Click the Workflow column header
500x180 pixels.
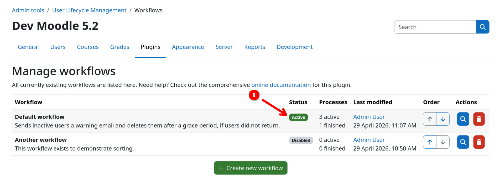28,102
